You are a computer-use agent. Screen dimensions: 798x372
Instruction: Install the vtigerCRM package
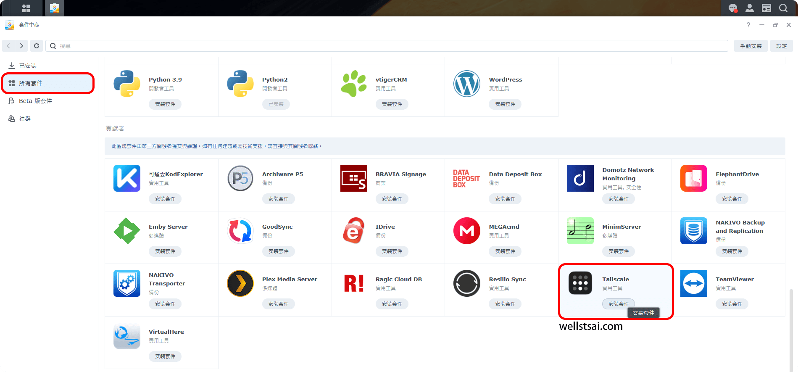coord(392,104)
